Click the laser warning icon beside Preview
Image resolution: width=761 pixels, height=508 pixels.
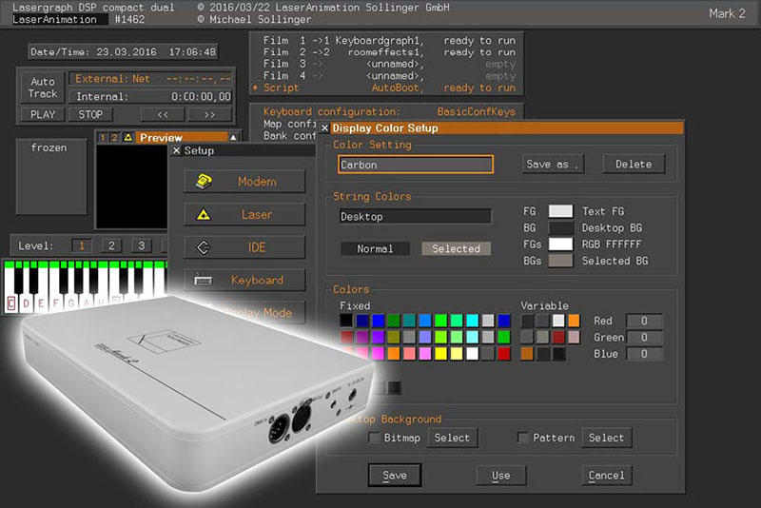coord(128,138)
